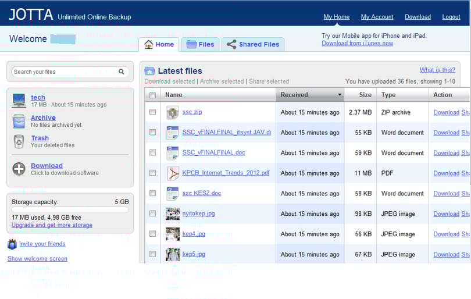Click Download link in KPCB PDF row
Screen dimensions: 471x299
click(x=447, y=173)
